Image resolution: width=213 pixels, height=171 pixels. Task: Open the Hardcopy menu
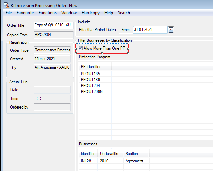tap(91, 13)
